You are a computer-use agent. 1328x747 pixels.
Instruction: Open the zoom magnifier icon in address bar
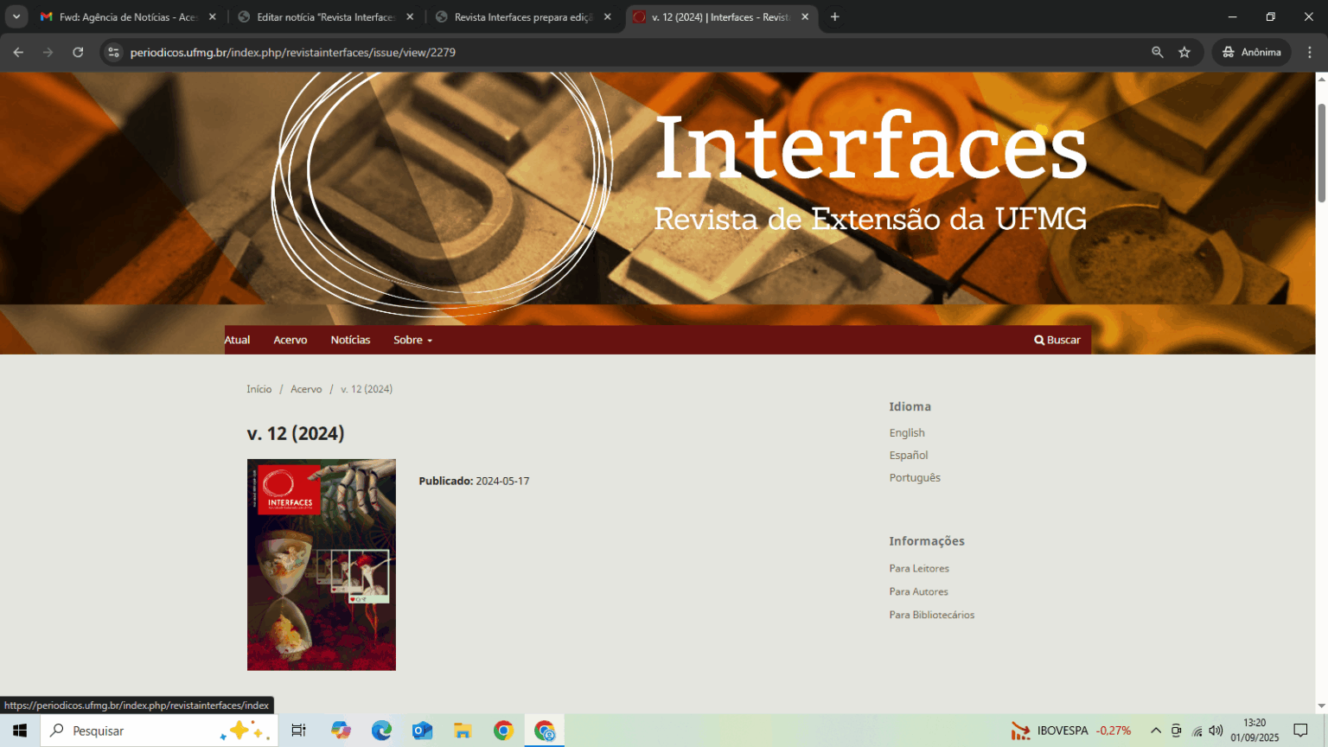point(1157,52)
